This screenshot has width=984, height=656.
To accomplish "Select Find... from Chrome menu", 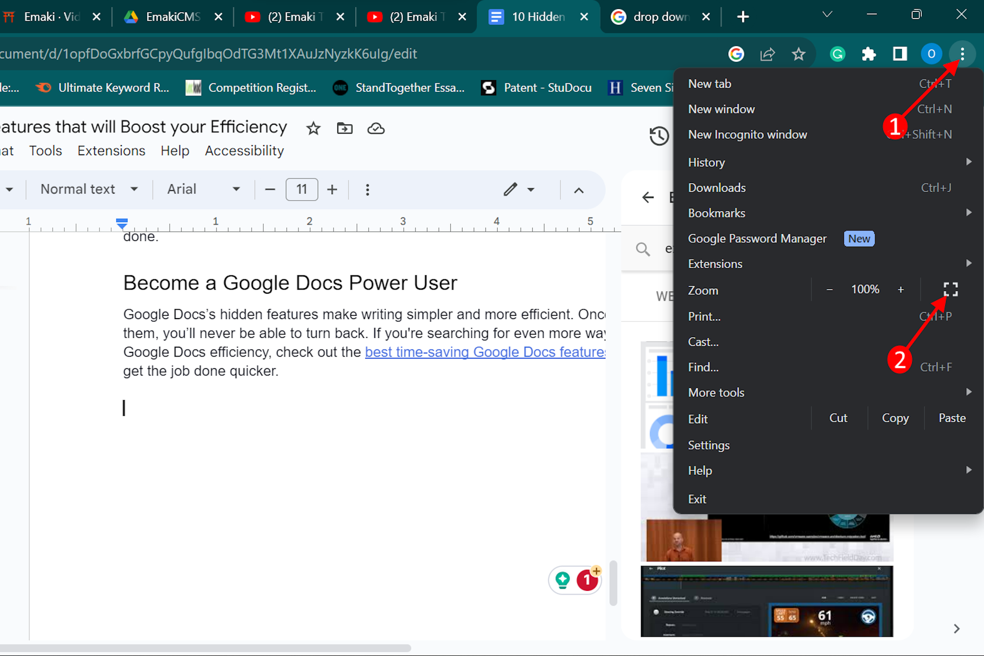I will [703, 367].
